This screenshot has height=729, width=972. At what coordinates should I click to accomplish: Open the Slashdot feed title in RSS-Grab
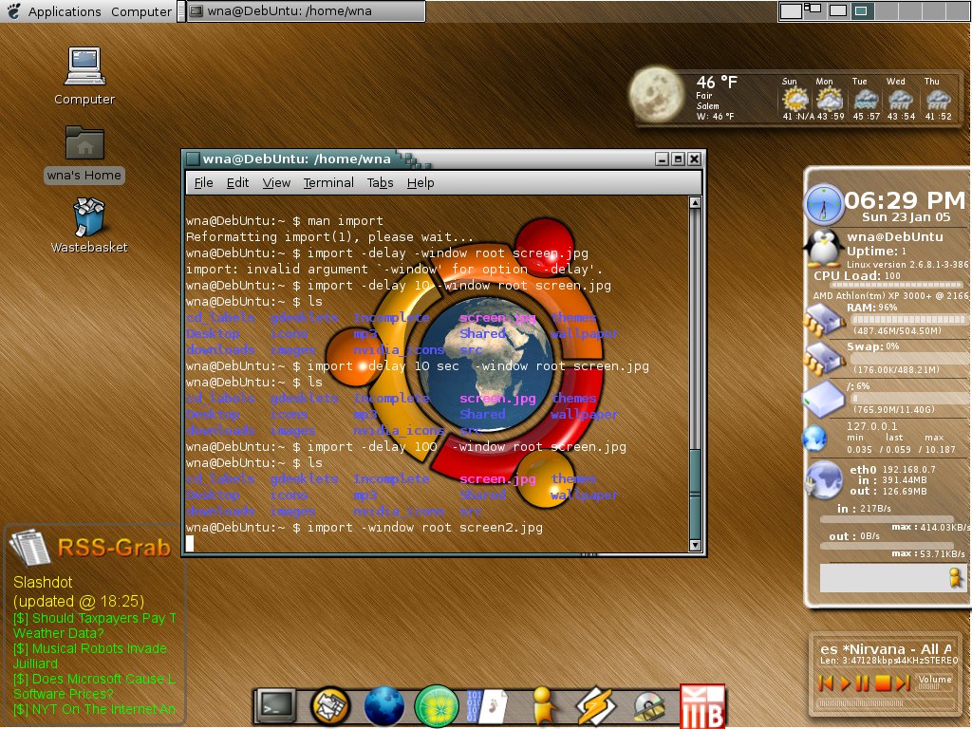pyautogui.click(x=43, y=582)
